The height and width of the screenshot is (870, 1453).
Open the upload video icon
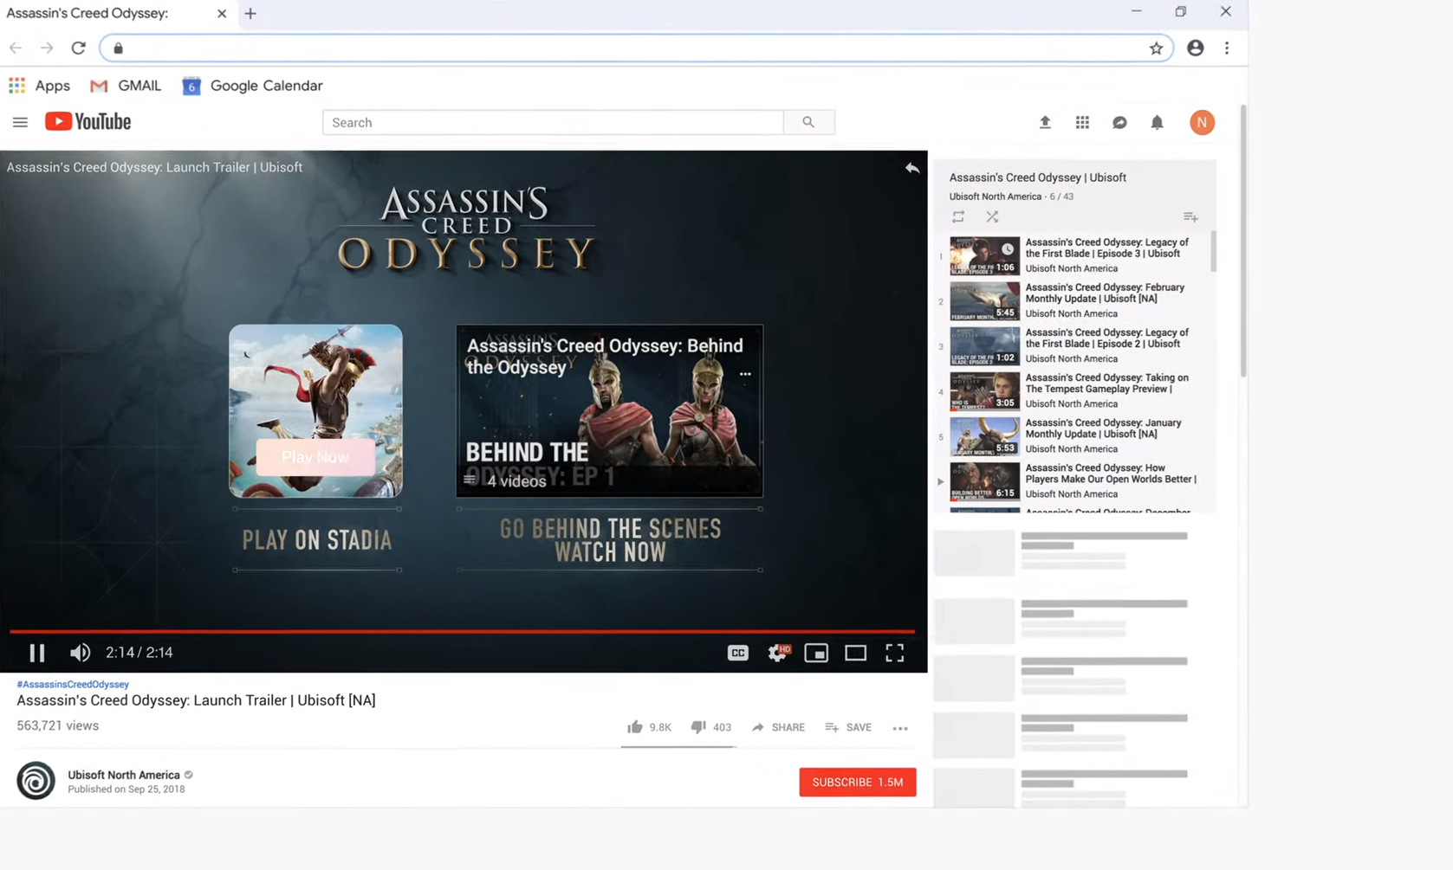click(1045, 122)
